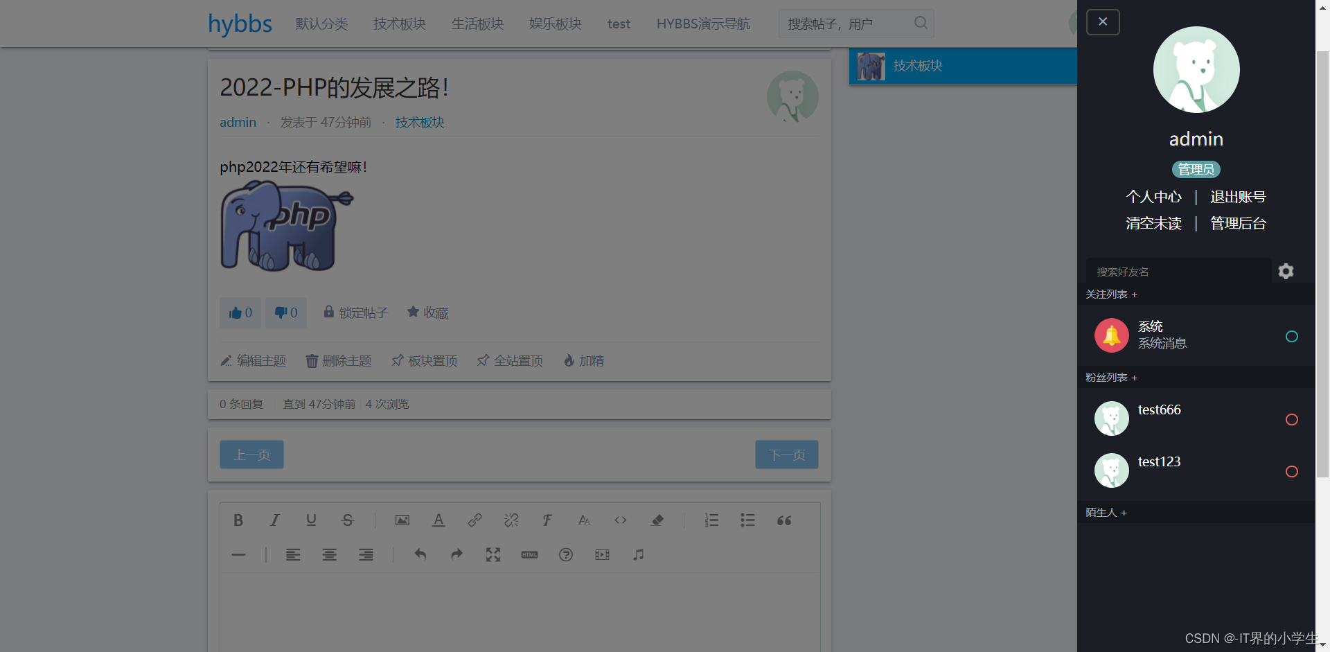Open the font family tool
Viewport: 1330px width, 652px height.
(x=547, y=520)
